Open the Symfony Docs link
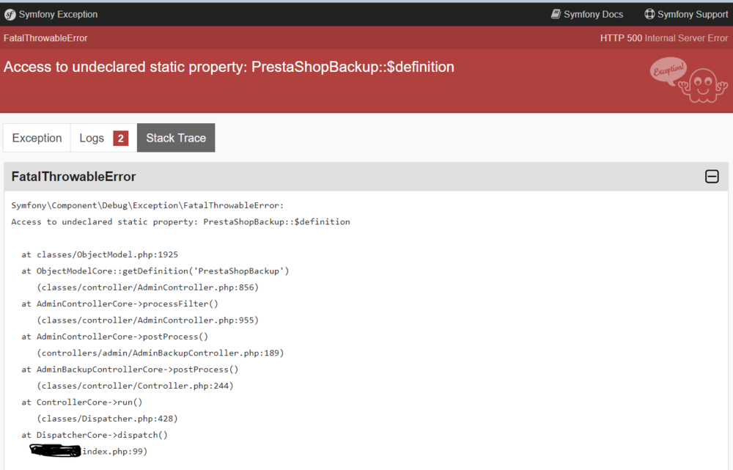Screen dimensions: 733x470 coord(593,14)
